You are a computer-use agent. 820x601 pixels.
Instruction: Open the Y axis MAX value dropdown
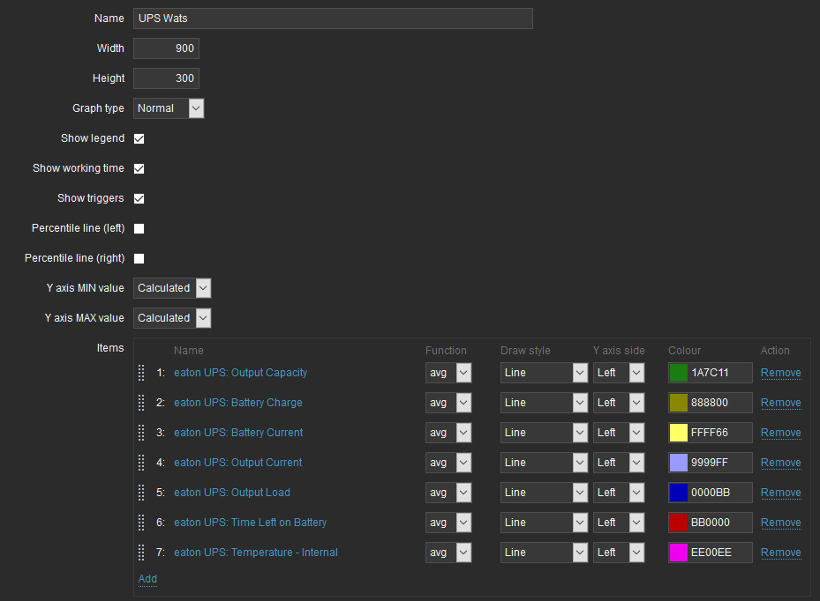[172, 318]
